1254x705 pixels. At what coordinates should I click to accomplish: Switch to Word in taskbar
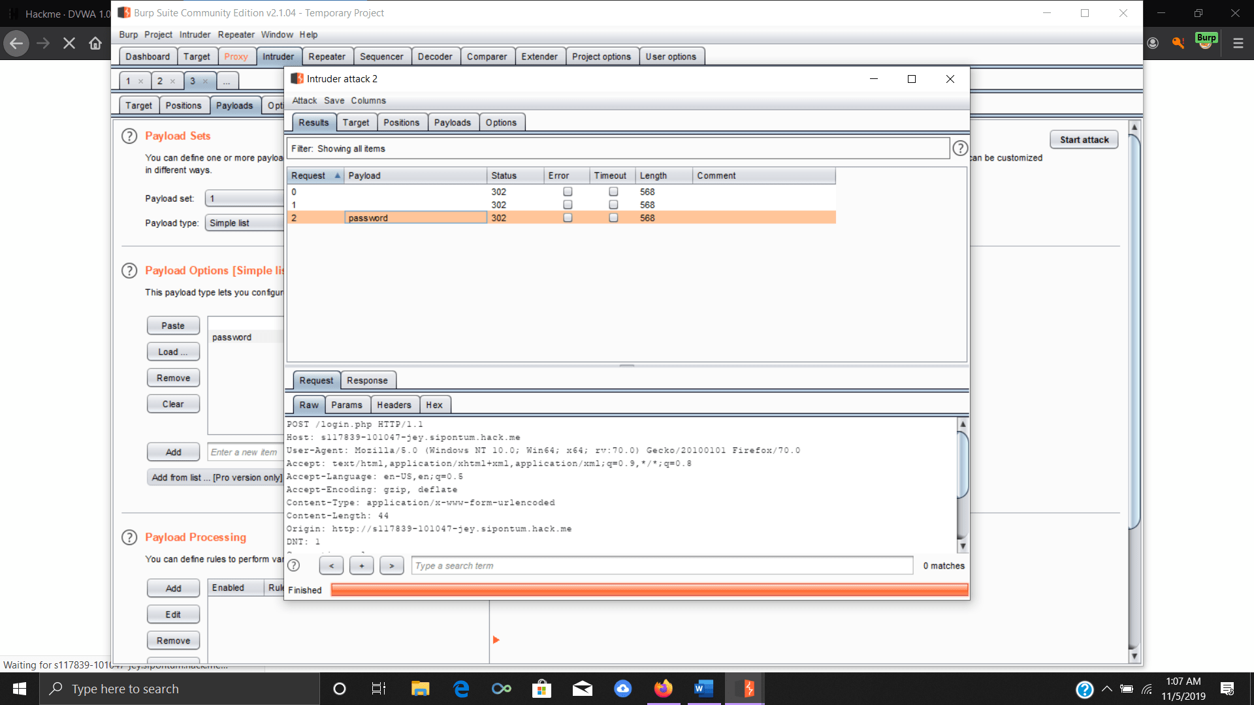coord(703,689)
